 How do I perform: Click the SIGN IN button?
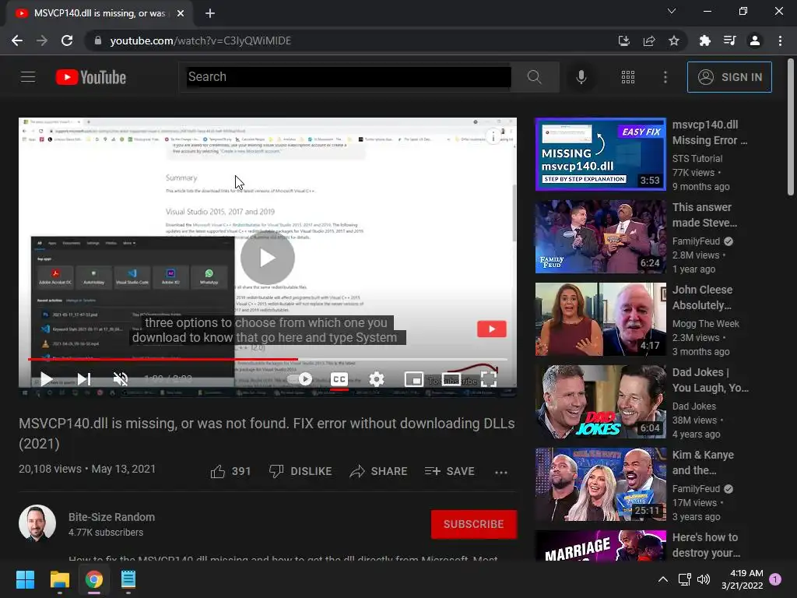[729, 77]
